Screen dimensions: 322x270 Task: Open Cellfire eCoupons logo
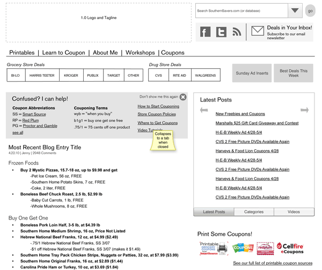click(290, 248)
